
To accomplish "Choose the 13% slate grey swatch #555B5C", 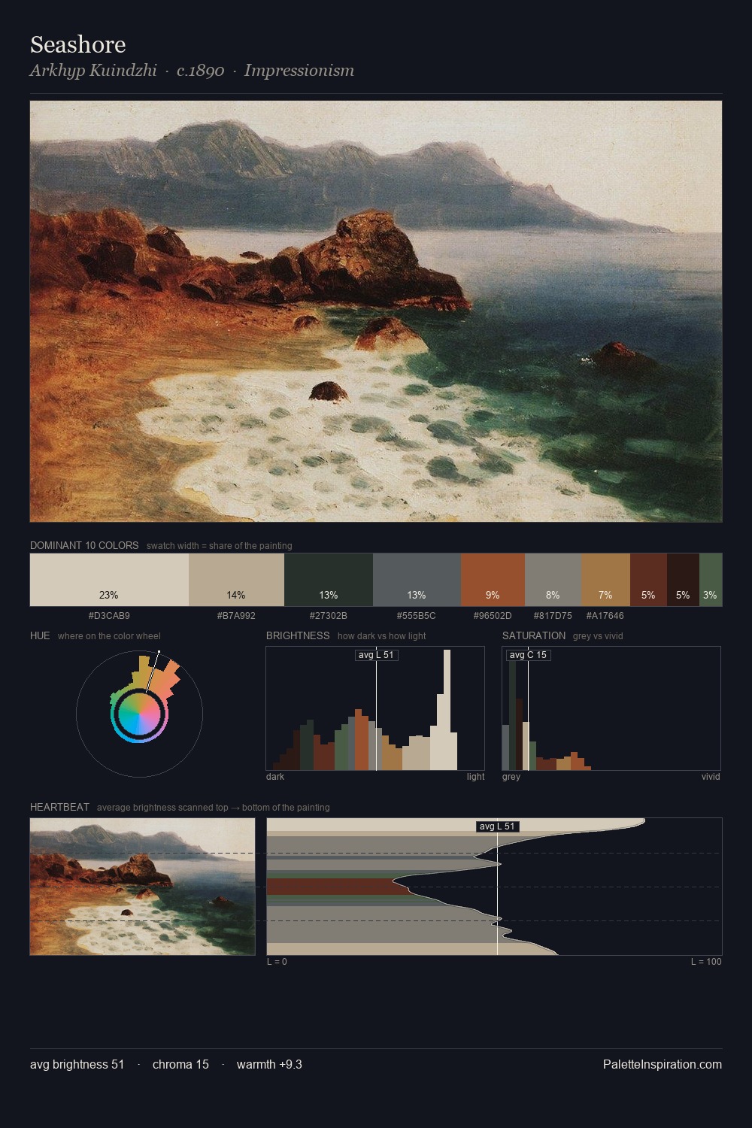I will pos(417,580).
